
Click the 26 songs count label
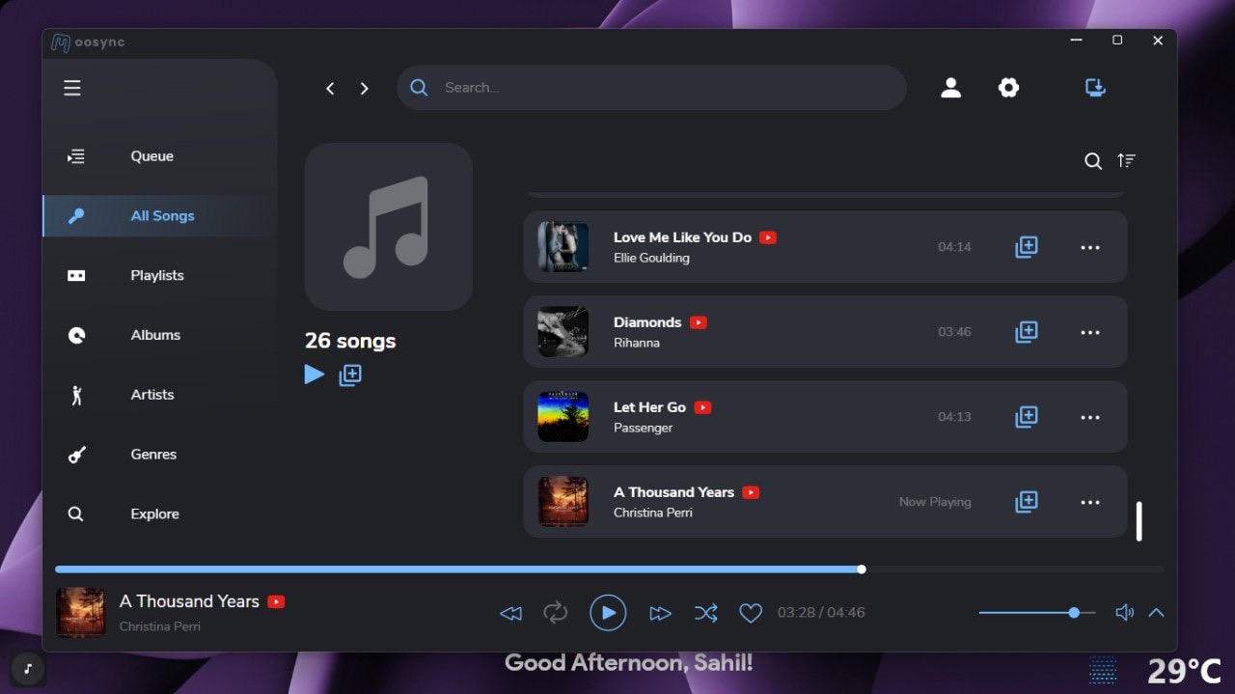(x=350, y=341)
